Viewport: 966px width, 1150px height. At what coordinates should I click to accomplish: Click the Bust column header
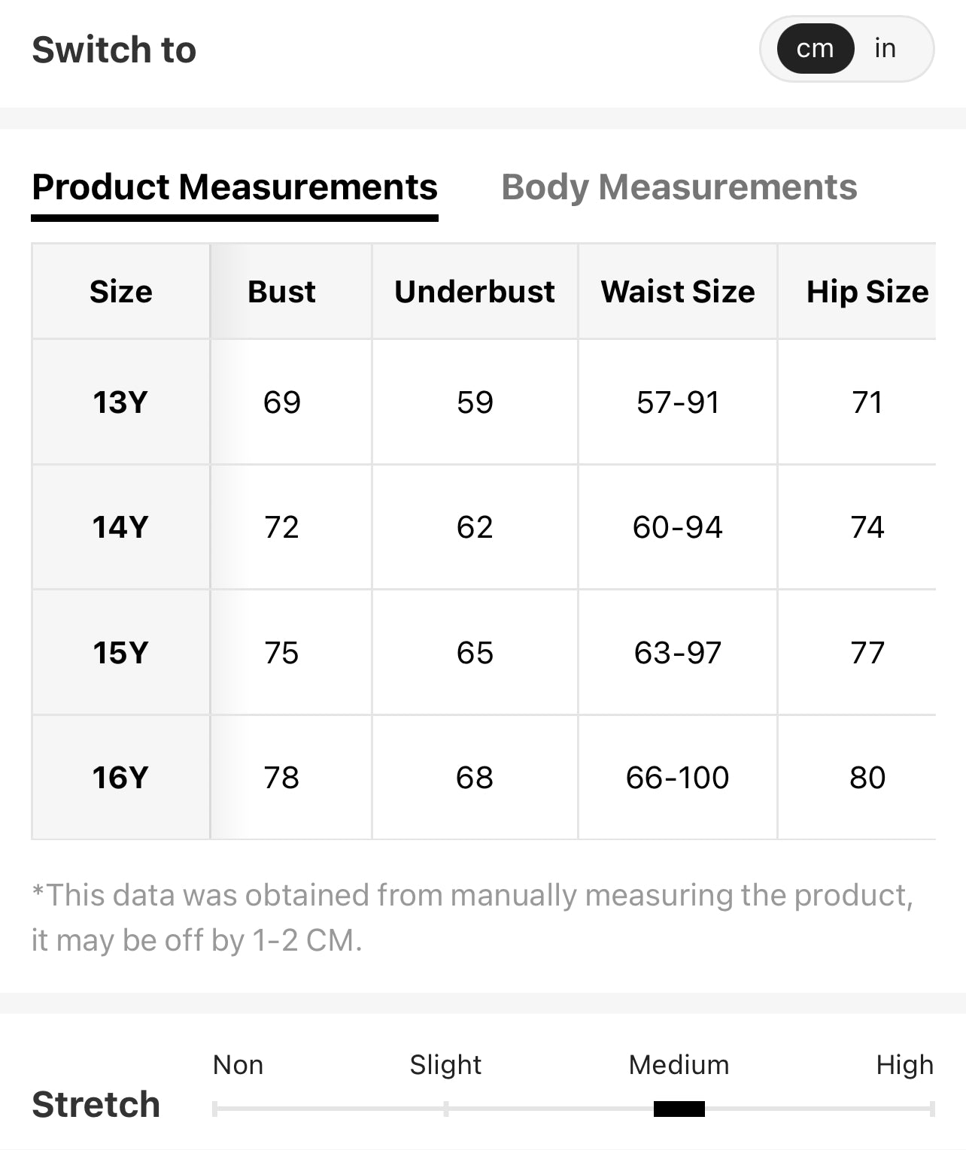[281, 292]
